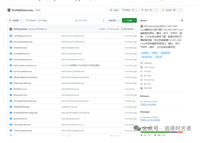The width and height of the screenshot is (206, 143).
Task: Click the SpectreExercise folder icon
Action: pyautogui.click(x=11, y=119)
